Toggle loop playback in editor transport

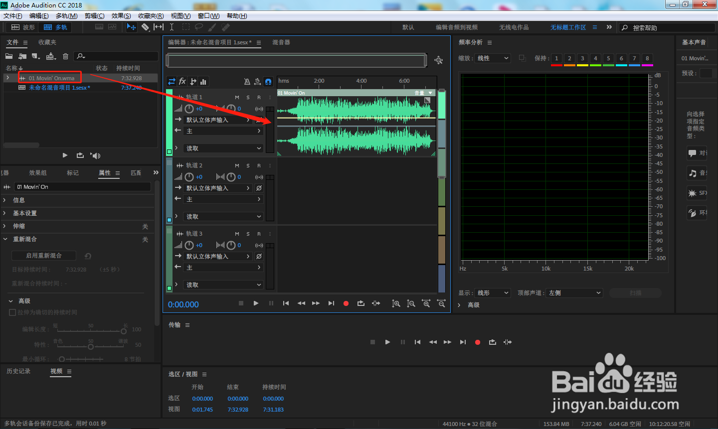pyautogui.click(x=361, y=303)
